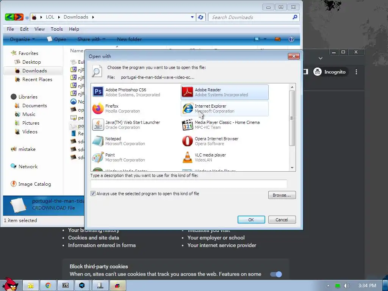The width and height of the screenshot is (388, 291).
Task: Choose the Opera Internet Browser icon
Action: 188,141
